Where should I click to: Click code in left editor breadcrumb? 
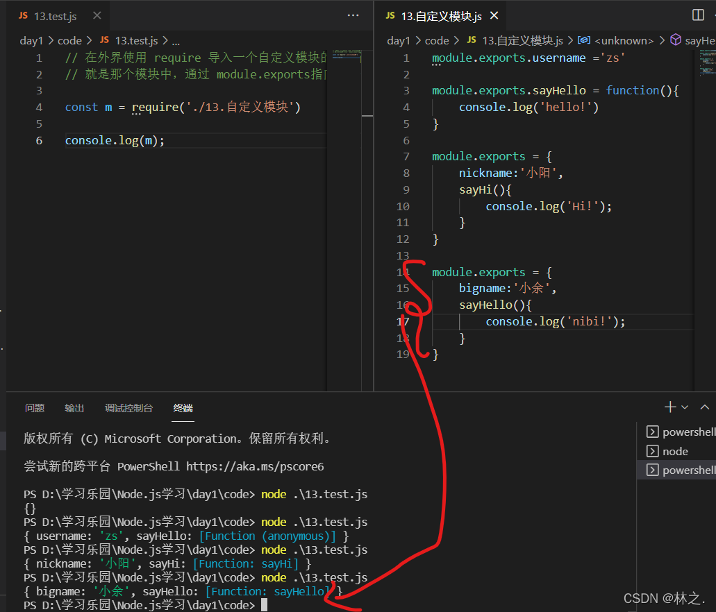coord(69,41)
